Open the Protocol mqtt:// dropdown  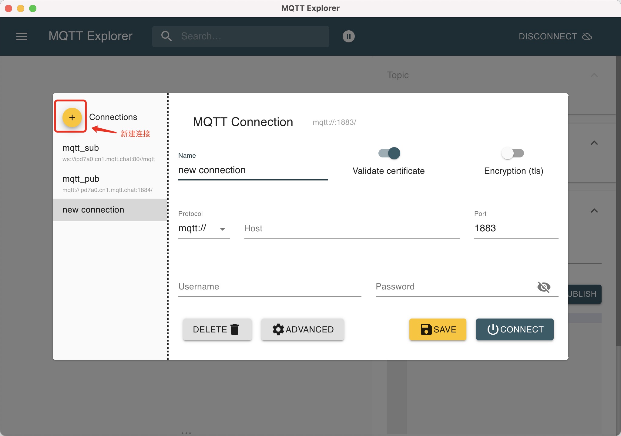[x=203, y=228]
